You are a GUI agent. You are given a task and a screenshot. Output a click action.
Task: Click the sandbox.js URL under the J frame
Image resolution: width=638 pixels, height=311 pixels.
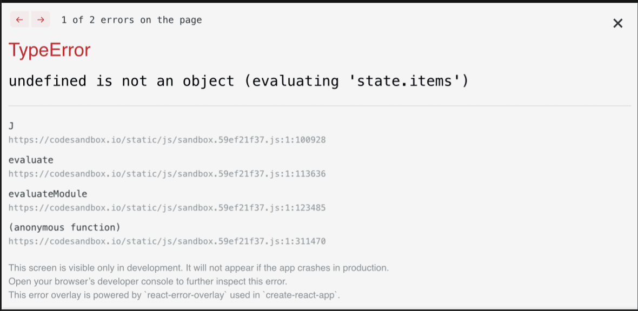167,139
